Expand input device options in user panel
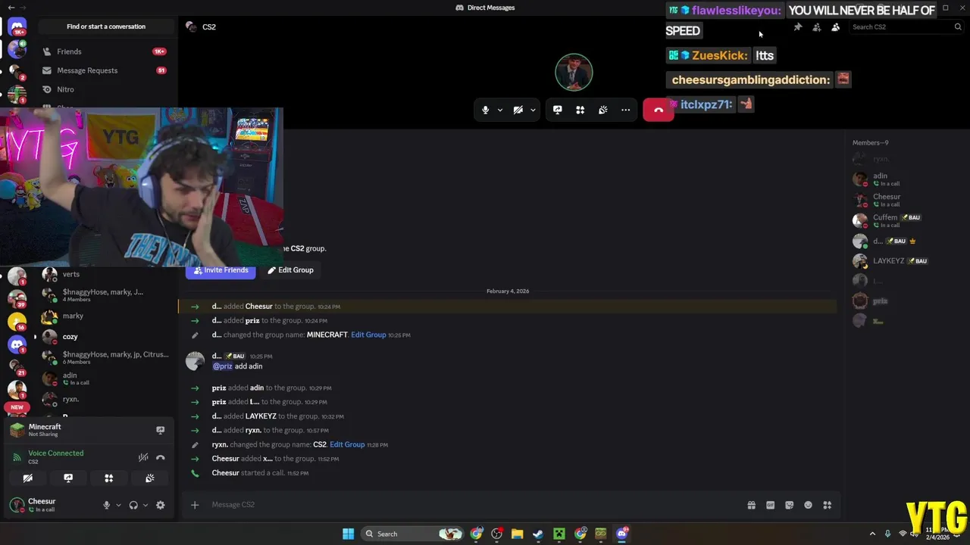The height and width of the screenshot is (545, 970). [118, 506]
